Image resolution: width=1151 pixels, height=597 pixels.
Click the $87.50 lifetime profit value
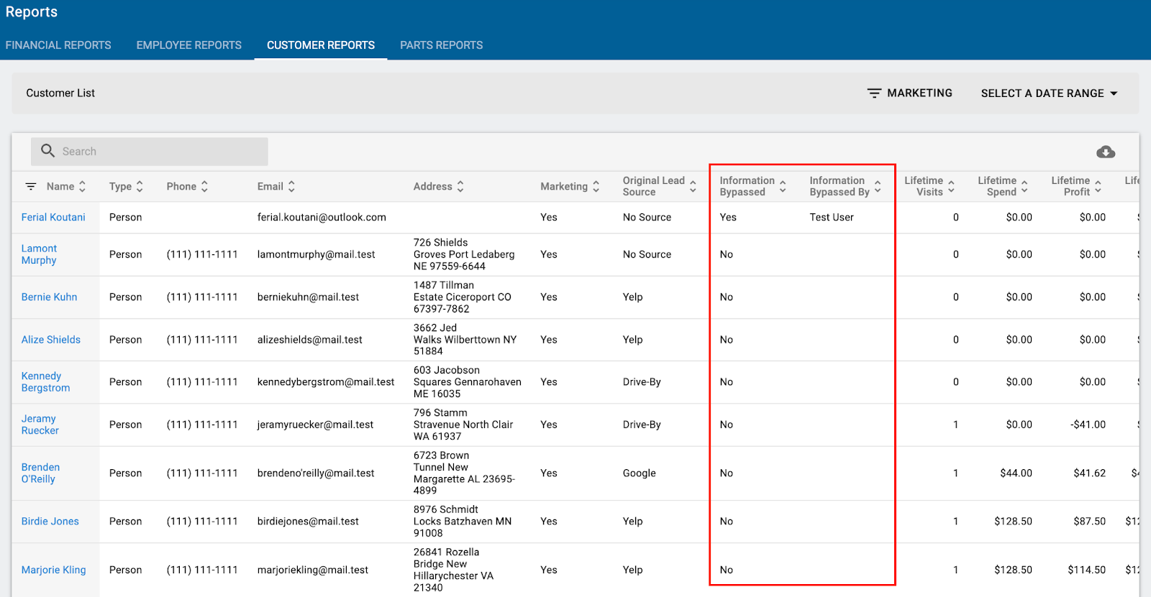click(x=1089, y=521)
